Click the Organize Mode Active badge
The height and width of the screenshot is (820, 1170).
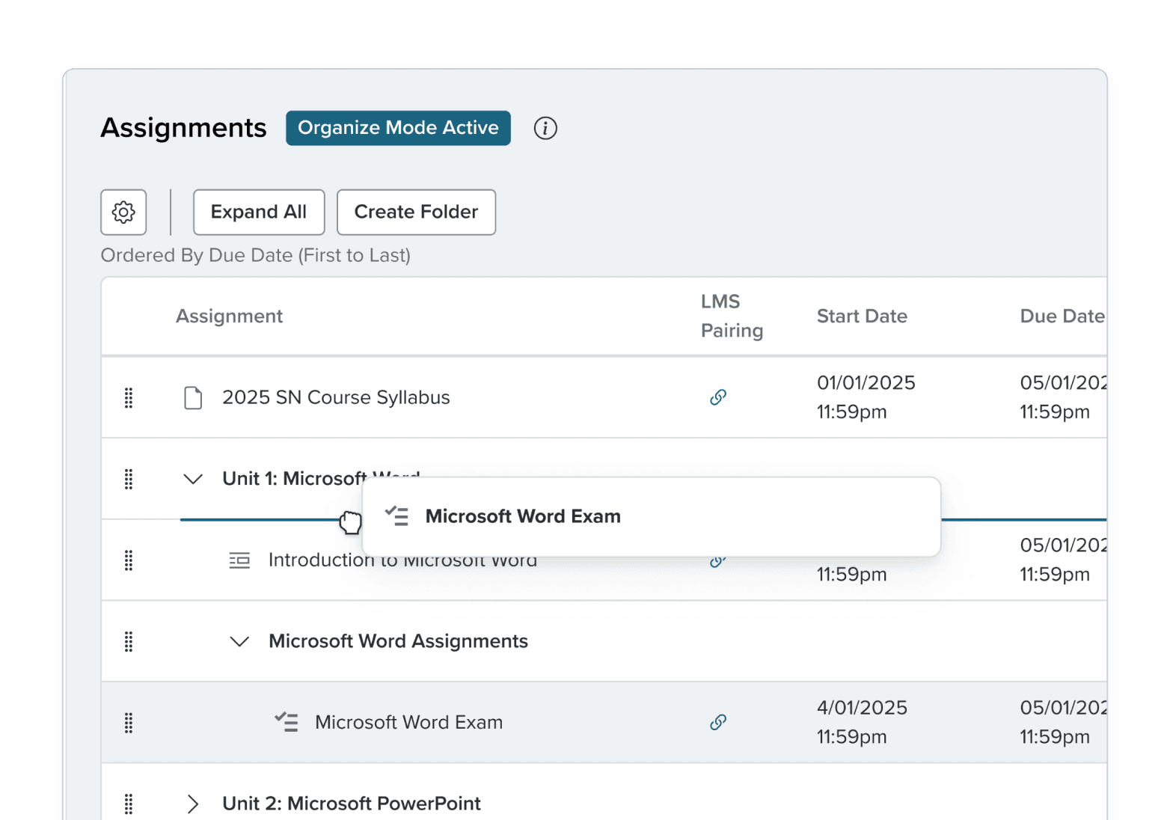point(398,128)
